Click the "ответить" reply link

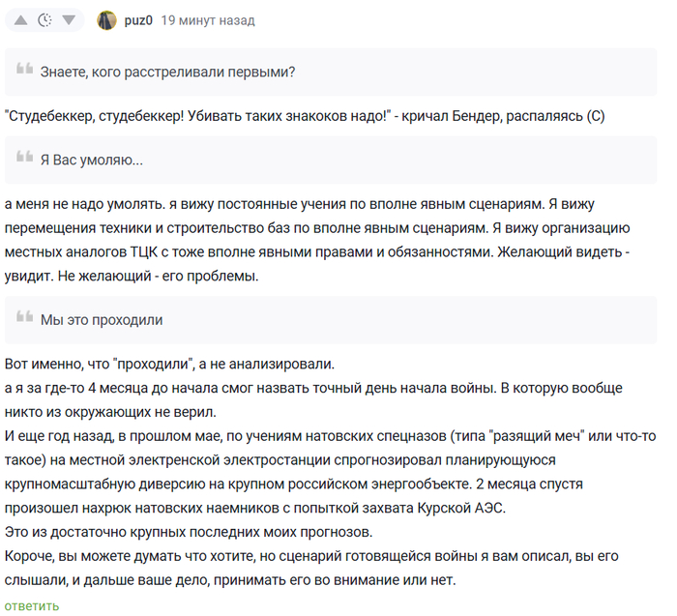31,605
